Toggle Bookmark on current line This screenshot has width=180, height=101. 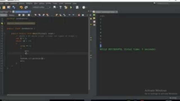pyautogui.click(x=64, y=15)
